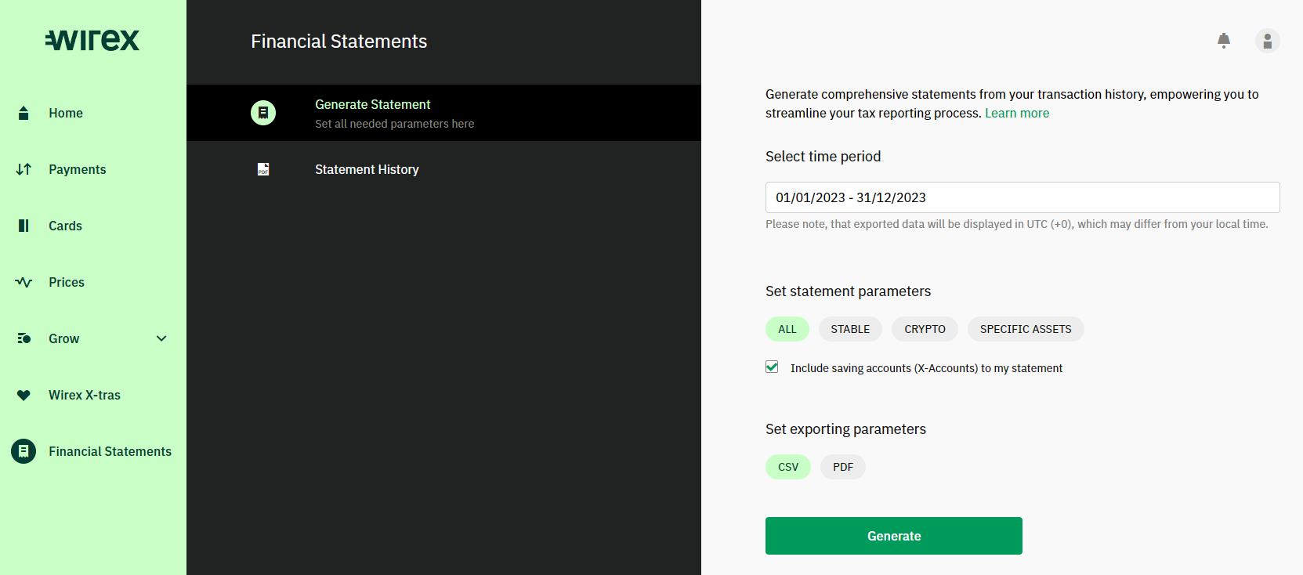Click 'Set all needed parameters here' subtitle

click(x=394, y=124)
